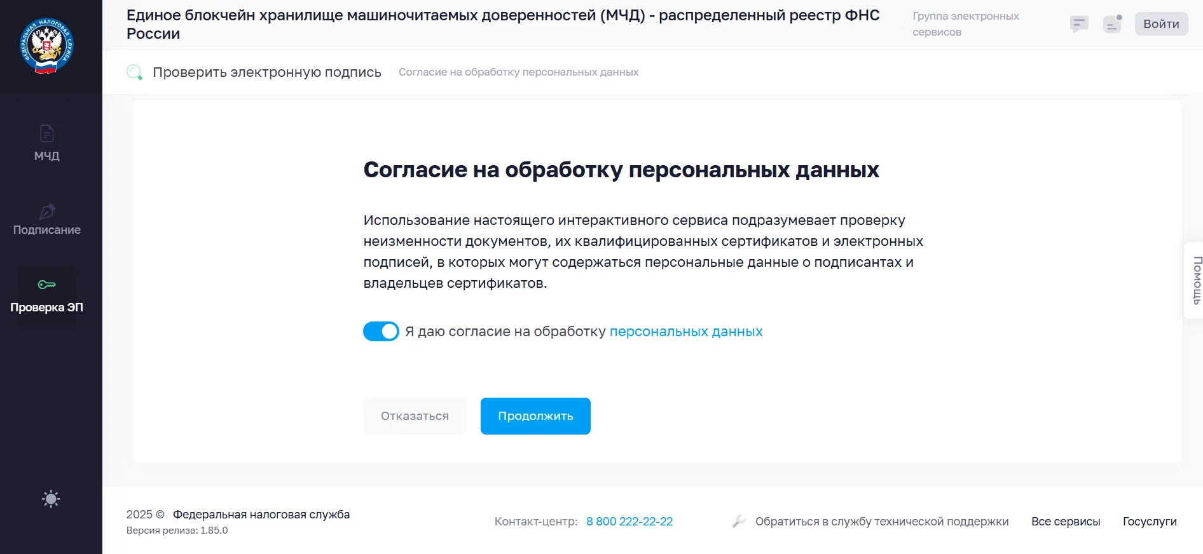Open Группа электронных сервисов in the header

click(x=965, y=24)
